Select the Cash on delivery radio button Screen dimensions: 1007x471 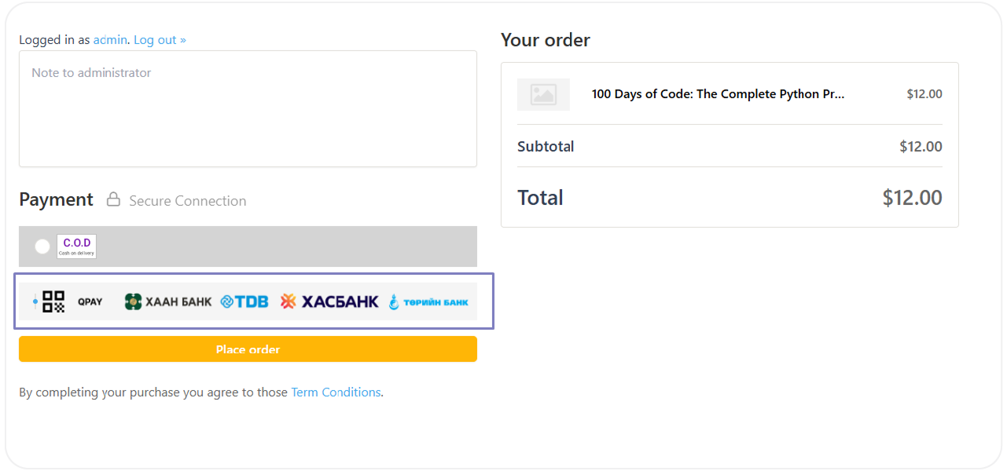click(42, 246)
